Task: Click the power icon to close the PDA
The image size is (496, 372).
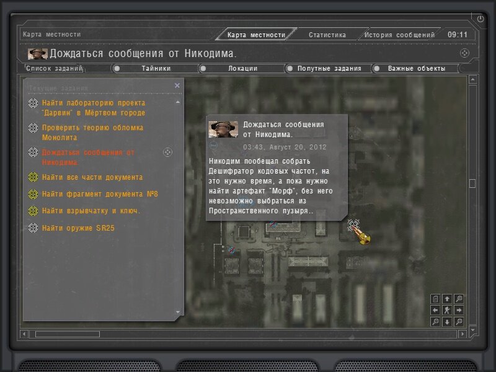Action: tap(480, 19)
